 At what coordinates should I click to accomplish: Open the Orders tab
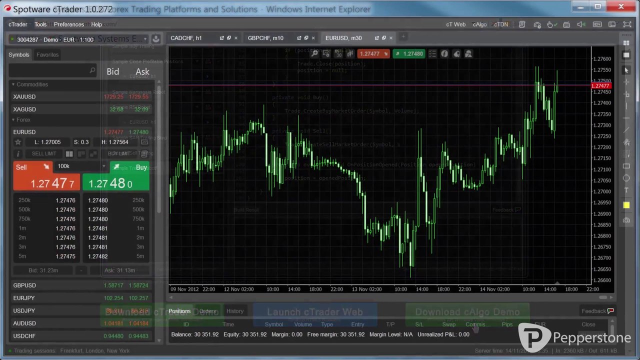[207, 311]
